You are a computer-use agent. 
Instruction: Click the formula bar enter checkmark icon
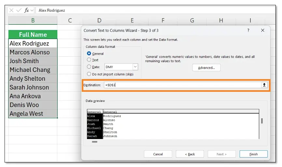tap(19, 10)
